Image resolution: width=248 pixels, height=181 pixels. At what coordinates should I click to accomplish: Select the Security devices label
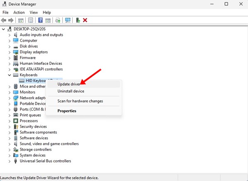33,127
